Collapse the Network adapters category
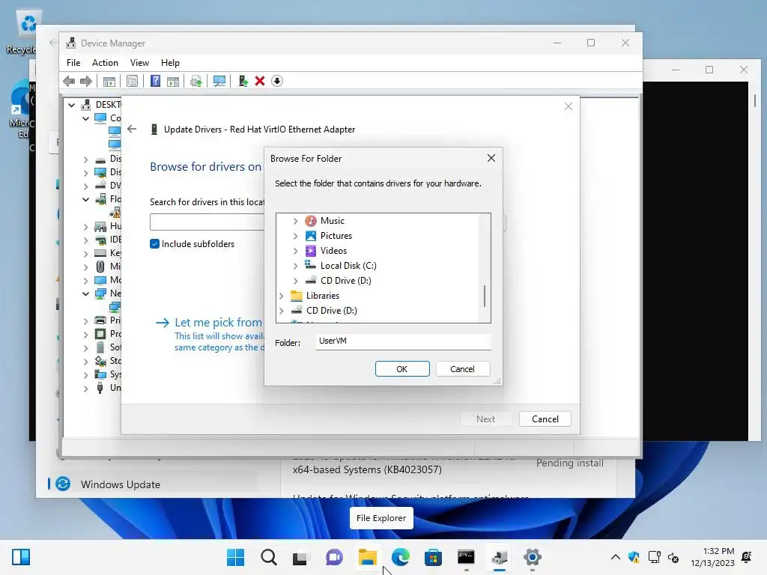 (85, 293)
